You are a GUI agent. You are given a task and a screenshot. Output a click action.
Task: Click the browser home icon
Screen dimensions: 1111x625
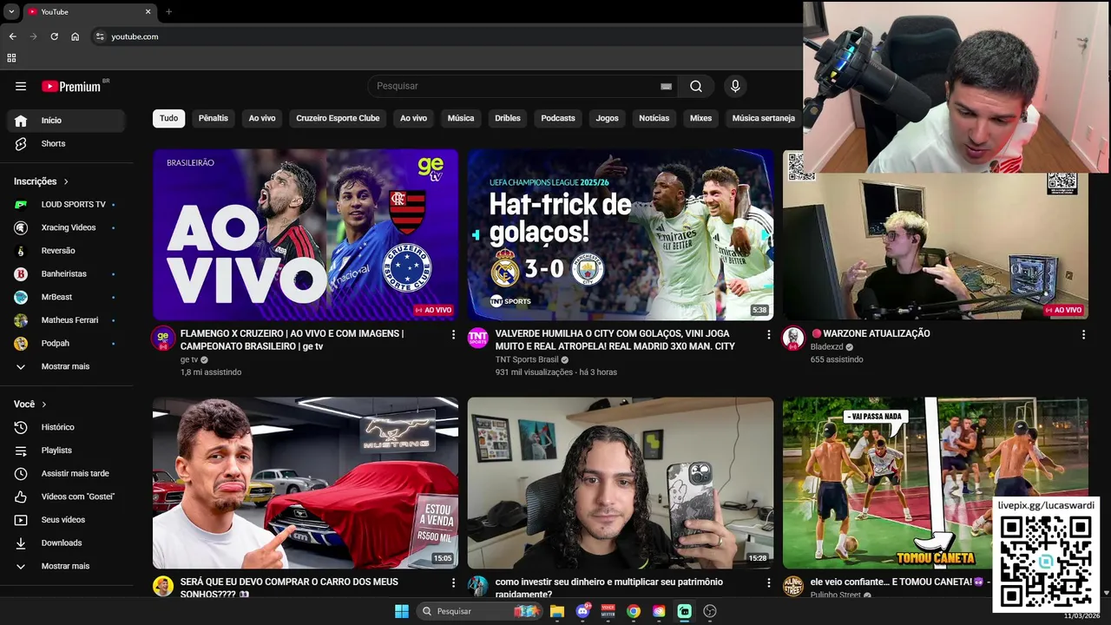[76, 36]
